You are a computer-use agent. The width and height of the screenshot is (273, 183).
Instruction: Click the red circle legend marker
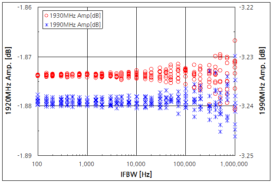(46, 16)
